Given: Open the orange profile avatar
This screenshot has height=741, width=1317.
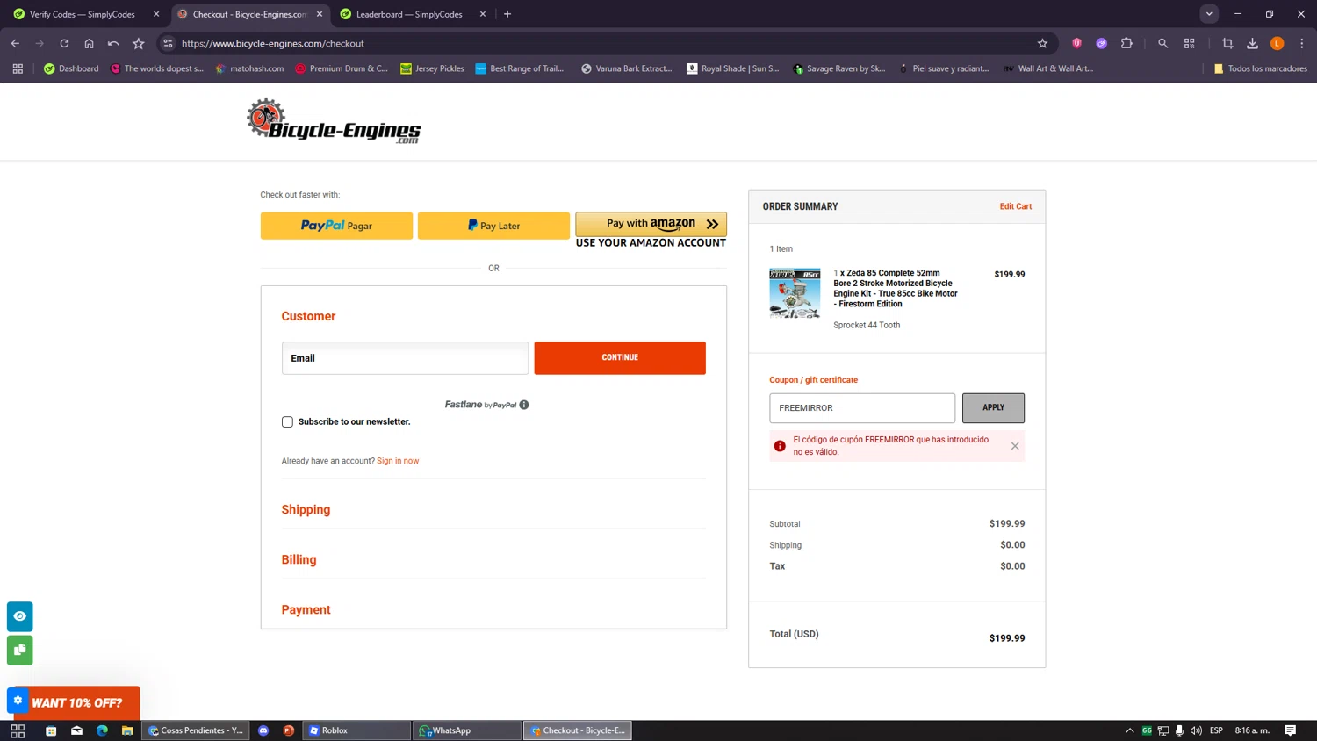Looking at the screenshot, I should tap(1277, 43).
